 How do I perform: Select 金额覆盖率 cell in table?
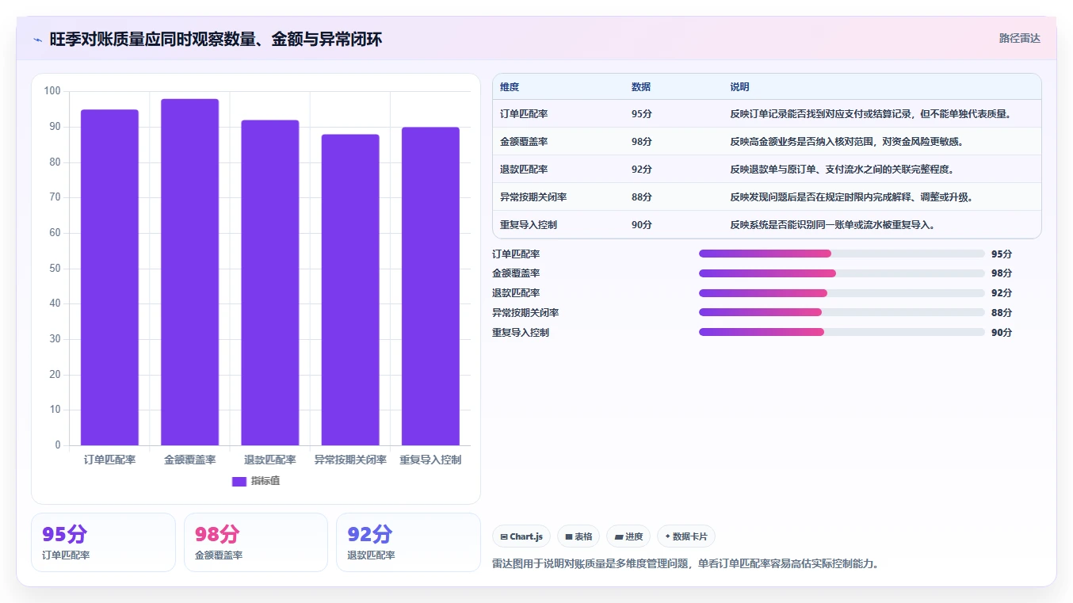click(524, 142)
